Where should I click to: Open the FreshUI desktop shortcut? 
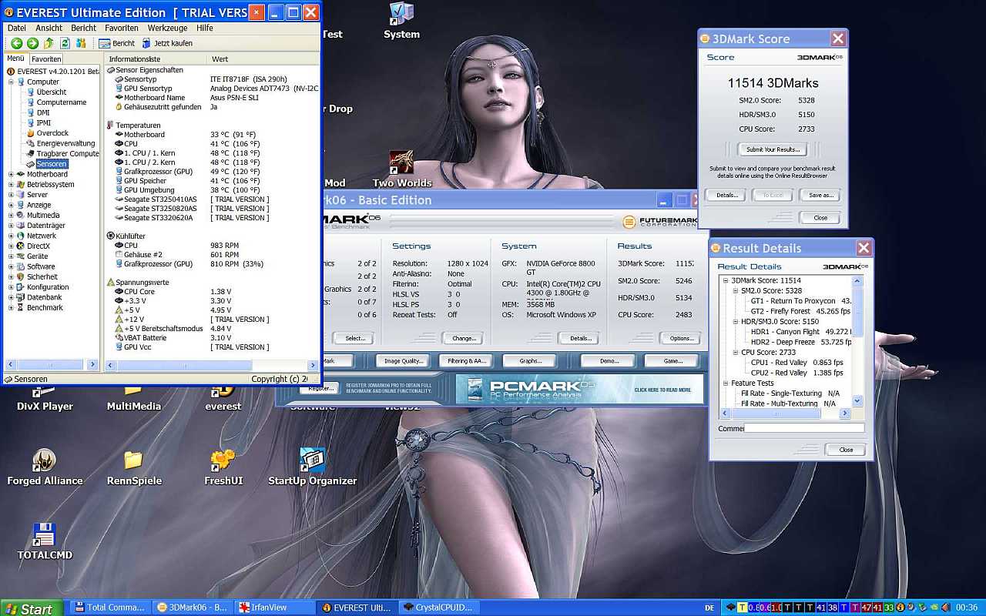click(x=223, y=467)
